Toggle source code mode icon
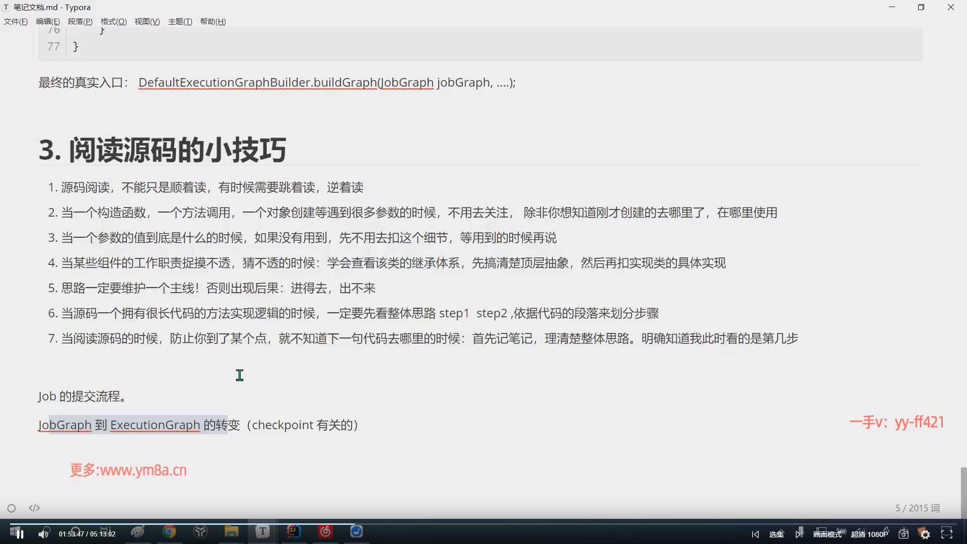 click(x=34, y=508)
